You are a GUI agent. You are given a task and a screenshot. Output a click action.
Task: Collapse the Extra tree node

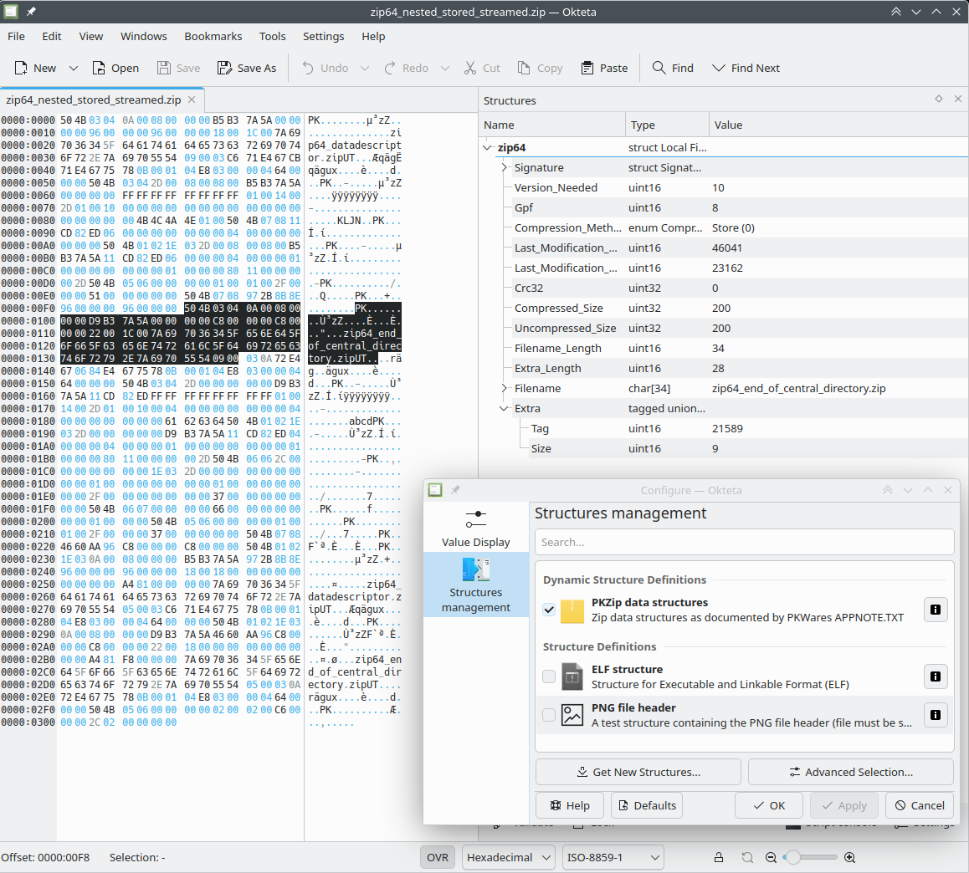click(x=505, y=408)
